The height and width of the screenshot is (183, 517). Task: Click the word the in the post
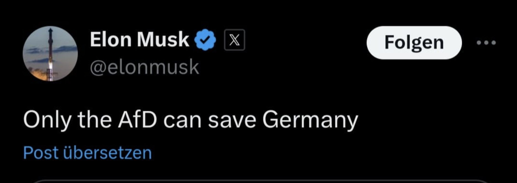click(94, 120)
